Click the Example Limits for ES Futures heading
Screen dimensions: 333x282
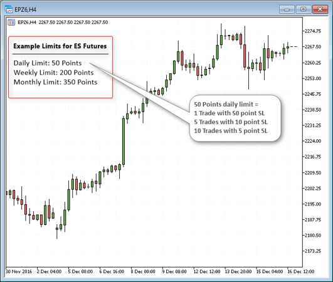pyautogui.click(x=60, y=46)
